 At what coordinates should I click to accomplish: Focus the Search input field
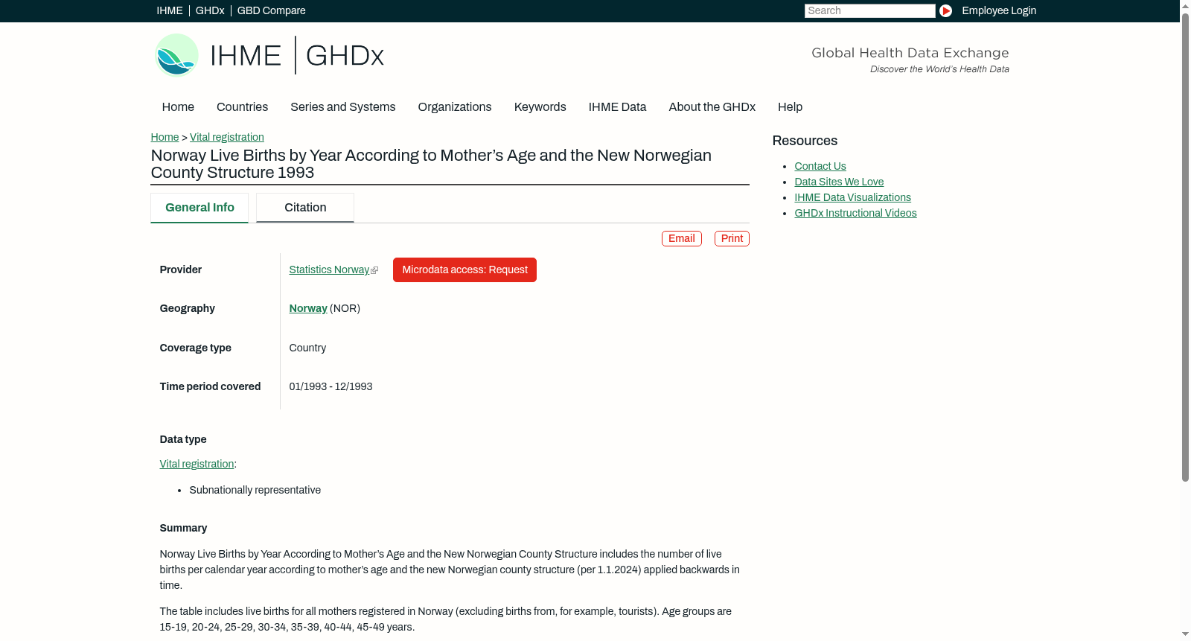pos(869,10)
